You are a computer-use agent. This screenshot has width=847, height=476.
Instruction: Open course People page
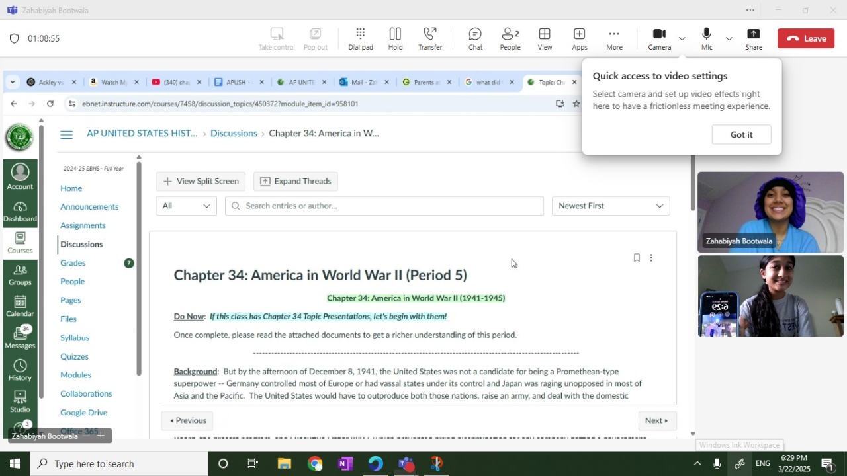click(x=72, y=282)
